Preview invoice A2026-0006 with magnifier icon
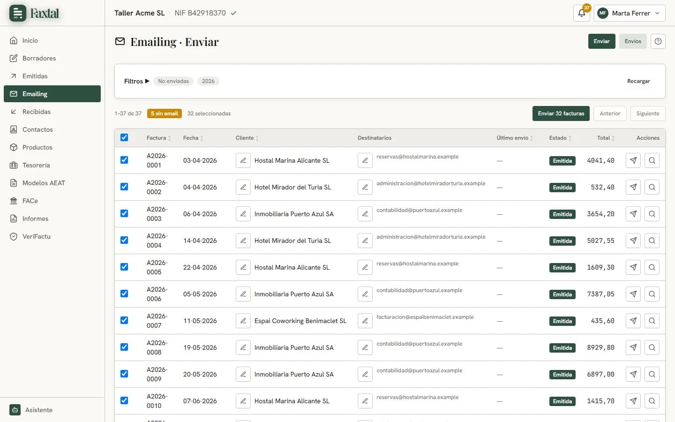This screenshot has width=675, height=422. point(652,294)
